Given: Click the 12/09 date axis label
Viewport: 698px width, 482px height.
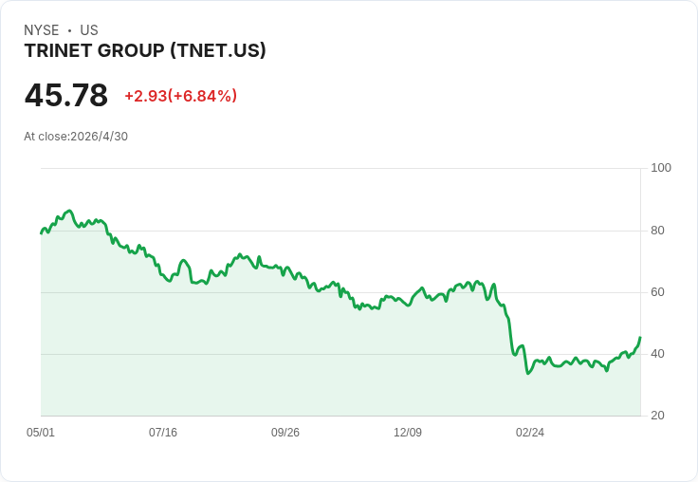Looking at the screenshot, I should coord(408,433).
